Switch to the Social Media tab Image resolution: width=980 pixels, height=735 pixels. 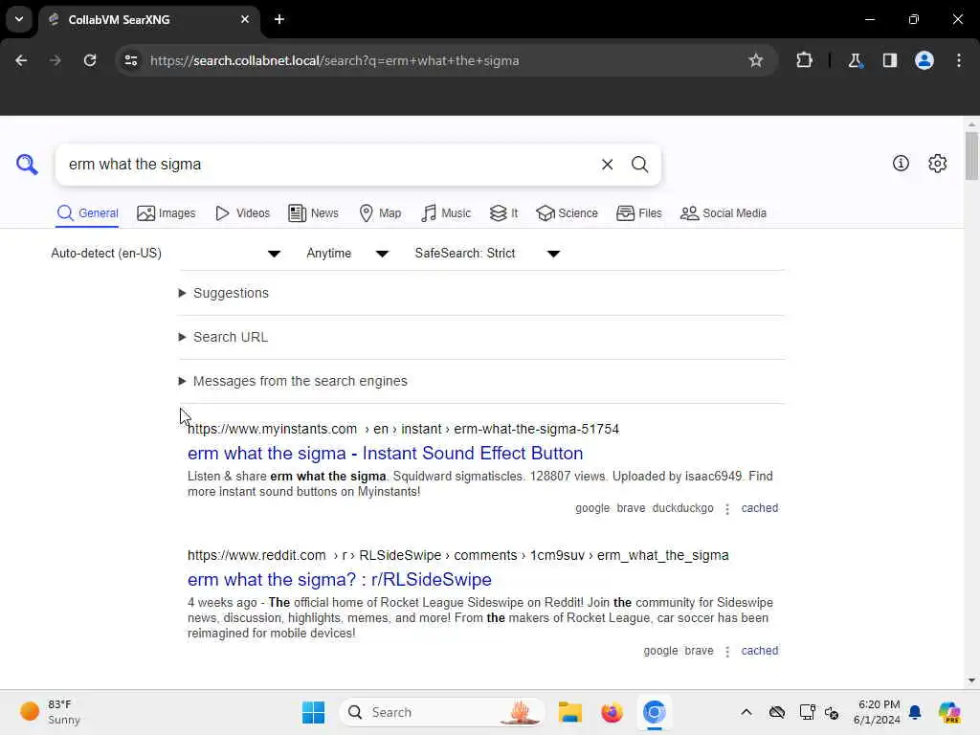(x=724, y=213)
